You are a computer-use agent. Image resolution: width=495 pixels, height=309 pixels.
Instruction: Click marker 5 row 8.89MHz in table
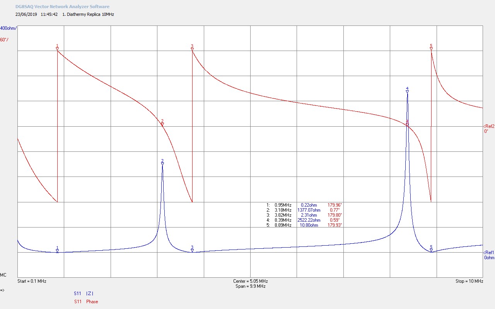[x=304, y=225]
